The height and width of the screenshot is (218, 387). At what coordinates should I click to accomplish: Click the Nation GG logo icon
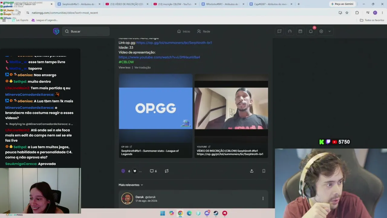point(56,31)
